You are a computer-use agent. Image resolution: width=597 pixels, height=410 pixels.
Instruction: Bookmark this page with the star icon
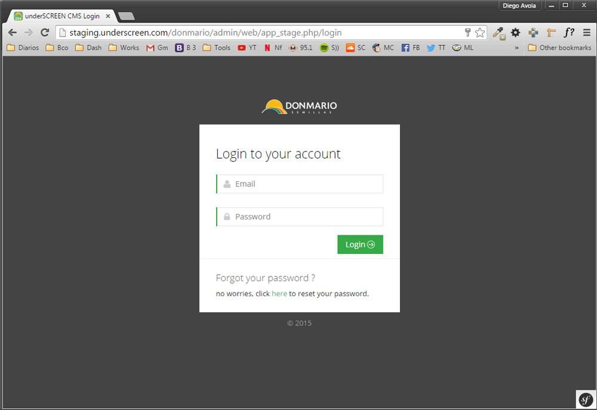point(480,33)
